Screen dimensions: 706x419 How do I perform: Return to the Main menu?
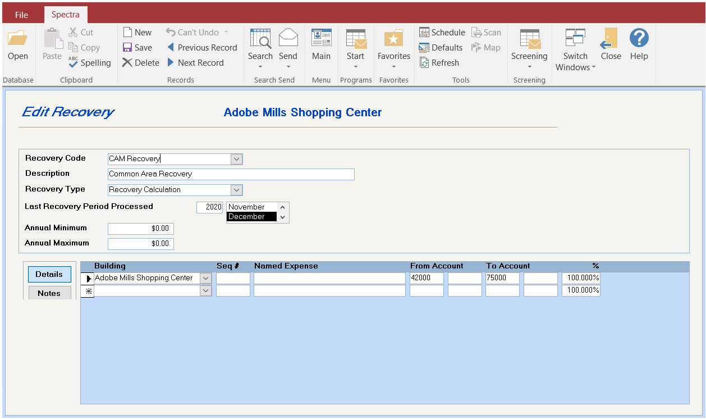(x=322, y=45)
